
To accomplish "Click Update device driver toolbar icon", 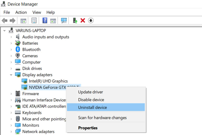I will point(75,20).
